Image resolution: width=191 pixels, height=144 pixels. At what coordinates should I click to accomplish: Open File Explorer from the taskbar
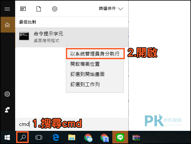pyautogui.click(x=72, y=137)
